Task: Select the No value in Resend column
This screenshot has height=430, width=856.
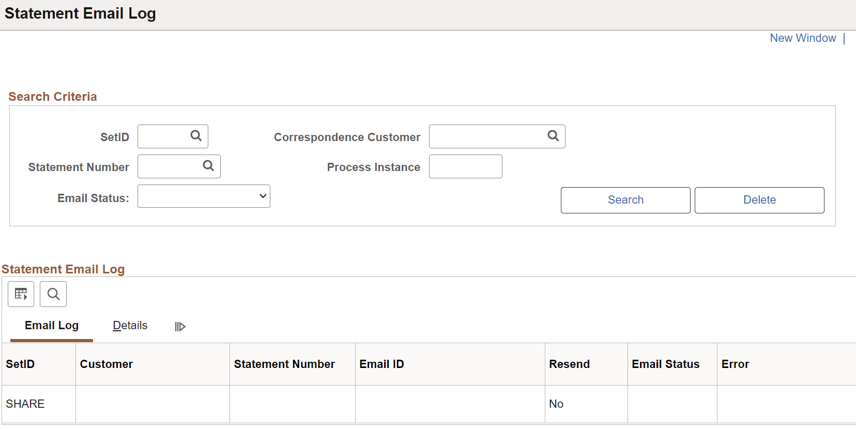Action: [556, 404]
